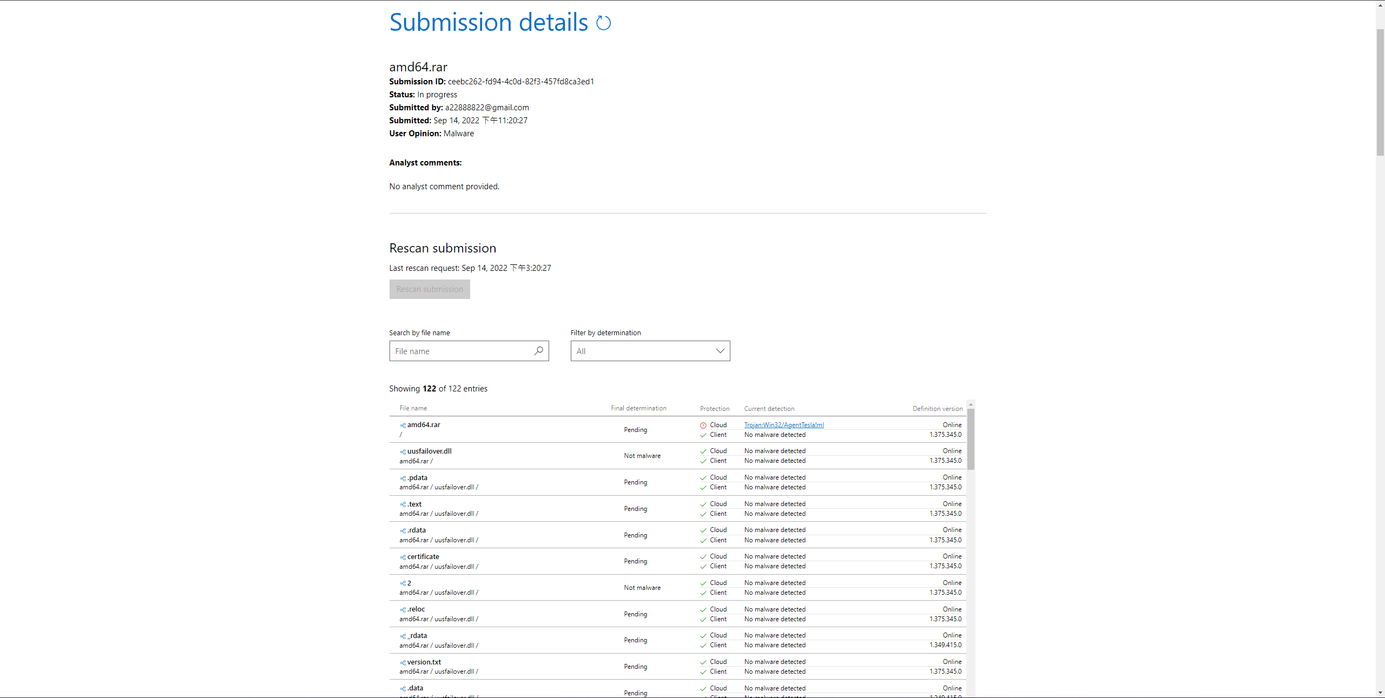Open the Filter by determination dropdown
Screen dimensions: 1385x698
click(649, 351)
